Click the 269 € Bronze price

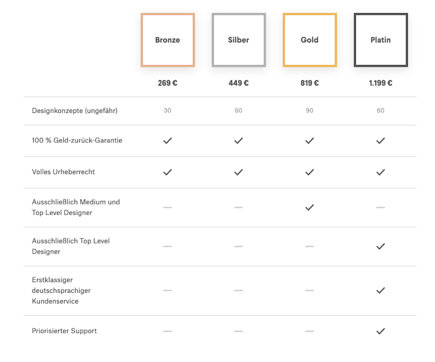click(x=167, y=83)
